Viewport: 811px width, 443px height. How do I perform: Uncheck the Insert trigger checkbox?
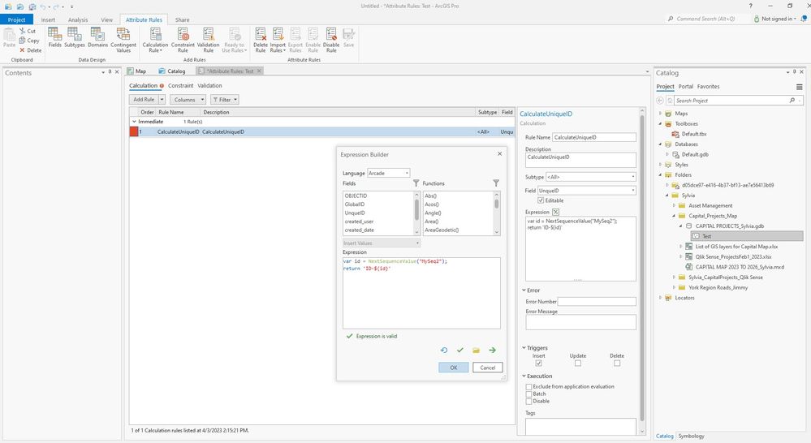pos(538,363)
